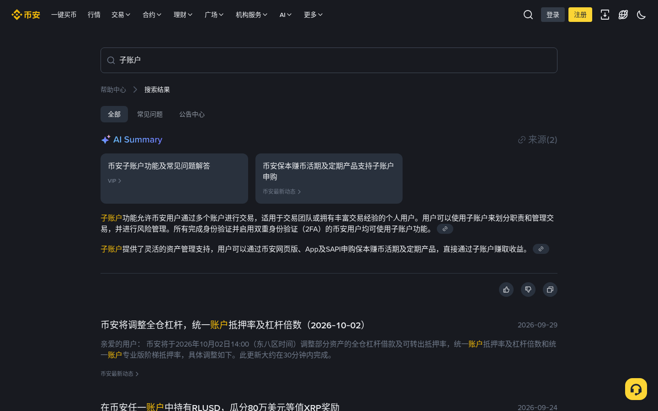The image size is (658, 411).
Task: Expand the 更多 dropdown menu
Action: pos(313,15)
